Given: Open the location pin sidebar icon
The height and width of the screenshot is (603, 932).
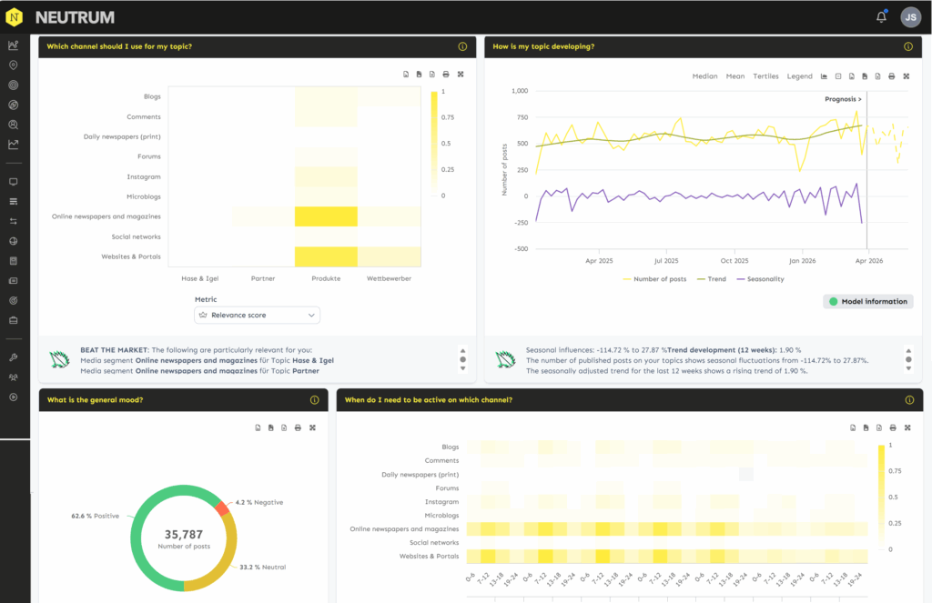Looking at the screenshot, I should tap(13, 65).
